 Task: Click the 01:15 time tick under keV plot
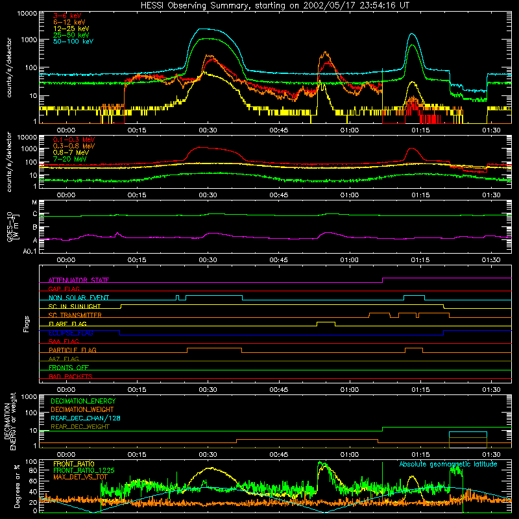(420, 130)
